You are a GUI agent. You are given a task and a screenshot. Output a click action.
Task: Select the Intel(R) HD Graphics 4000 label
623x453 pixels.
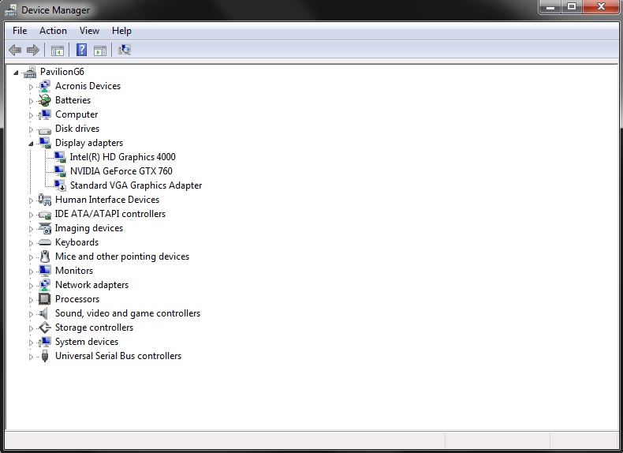click(x=122, y=157)
